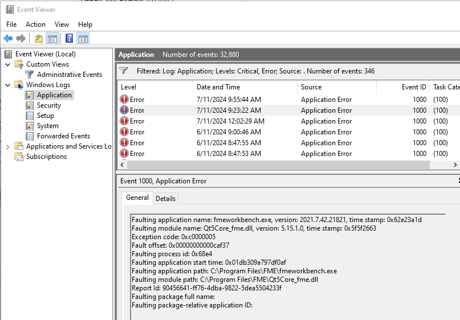Select the Administrative Events custom view
Screen dimensions: 460x320
click(70, 75)
